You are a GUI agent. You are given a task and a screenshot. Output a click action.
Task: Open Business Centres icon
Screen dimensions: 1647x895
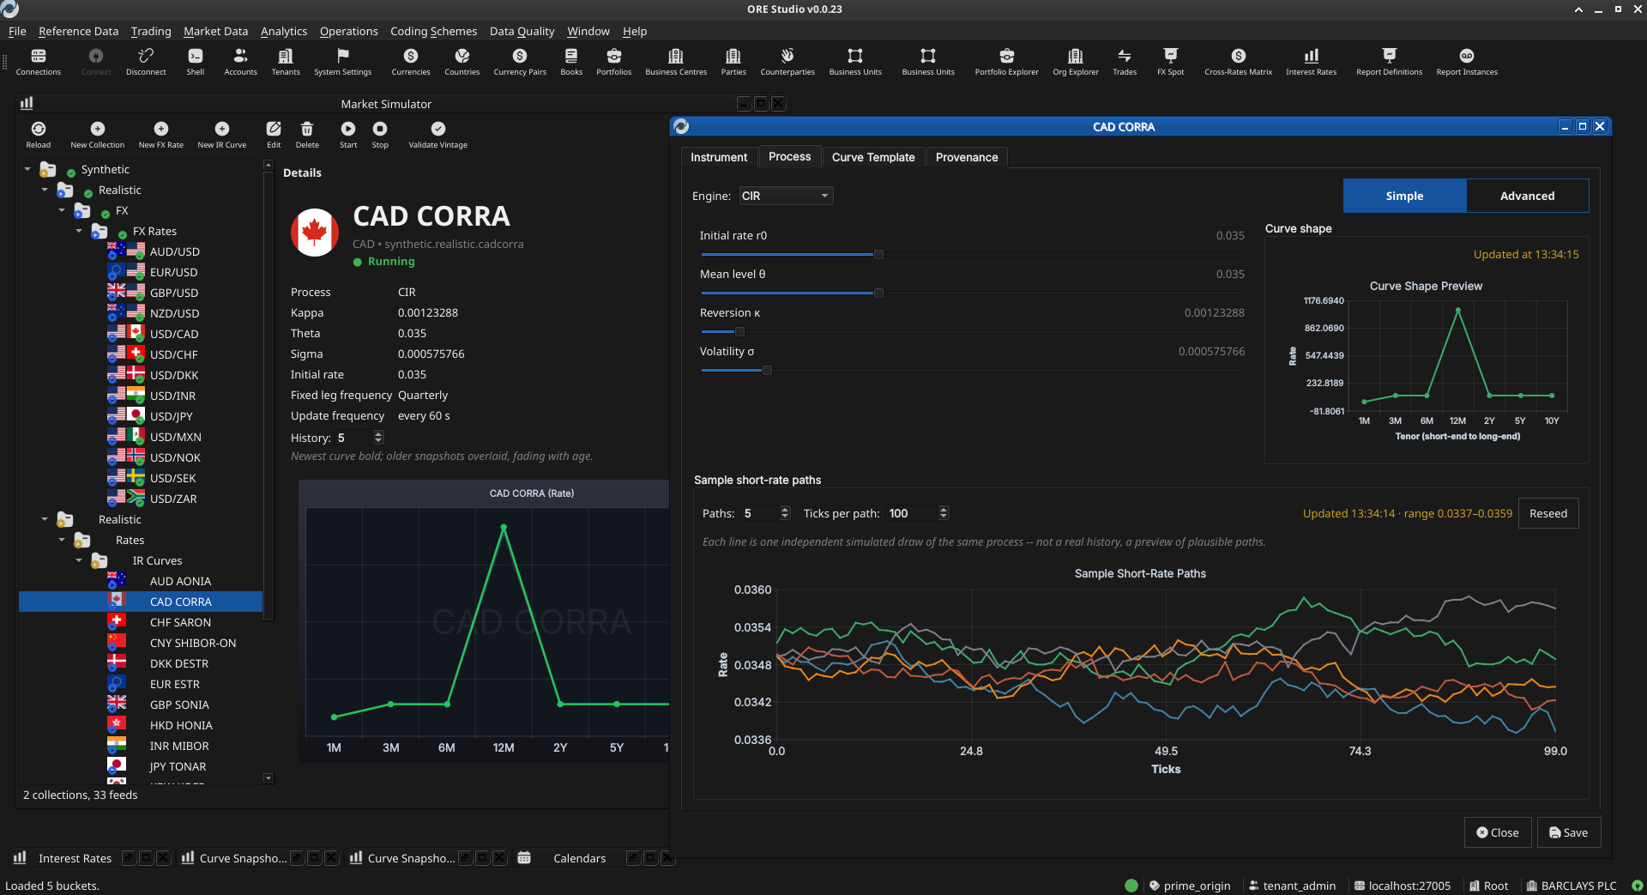coord(676,62)
